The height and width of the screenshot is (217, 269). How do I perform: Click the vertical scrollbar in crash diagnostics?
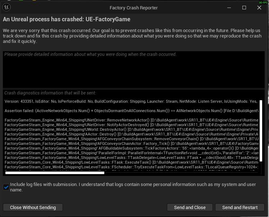[x=261, y=131]
